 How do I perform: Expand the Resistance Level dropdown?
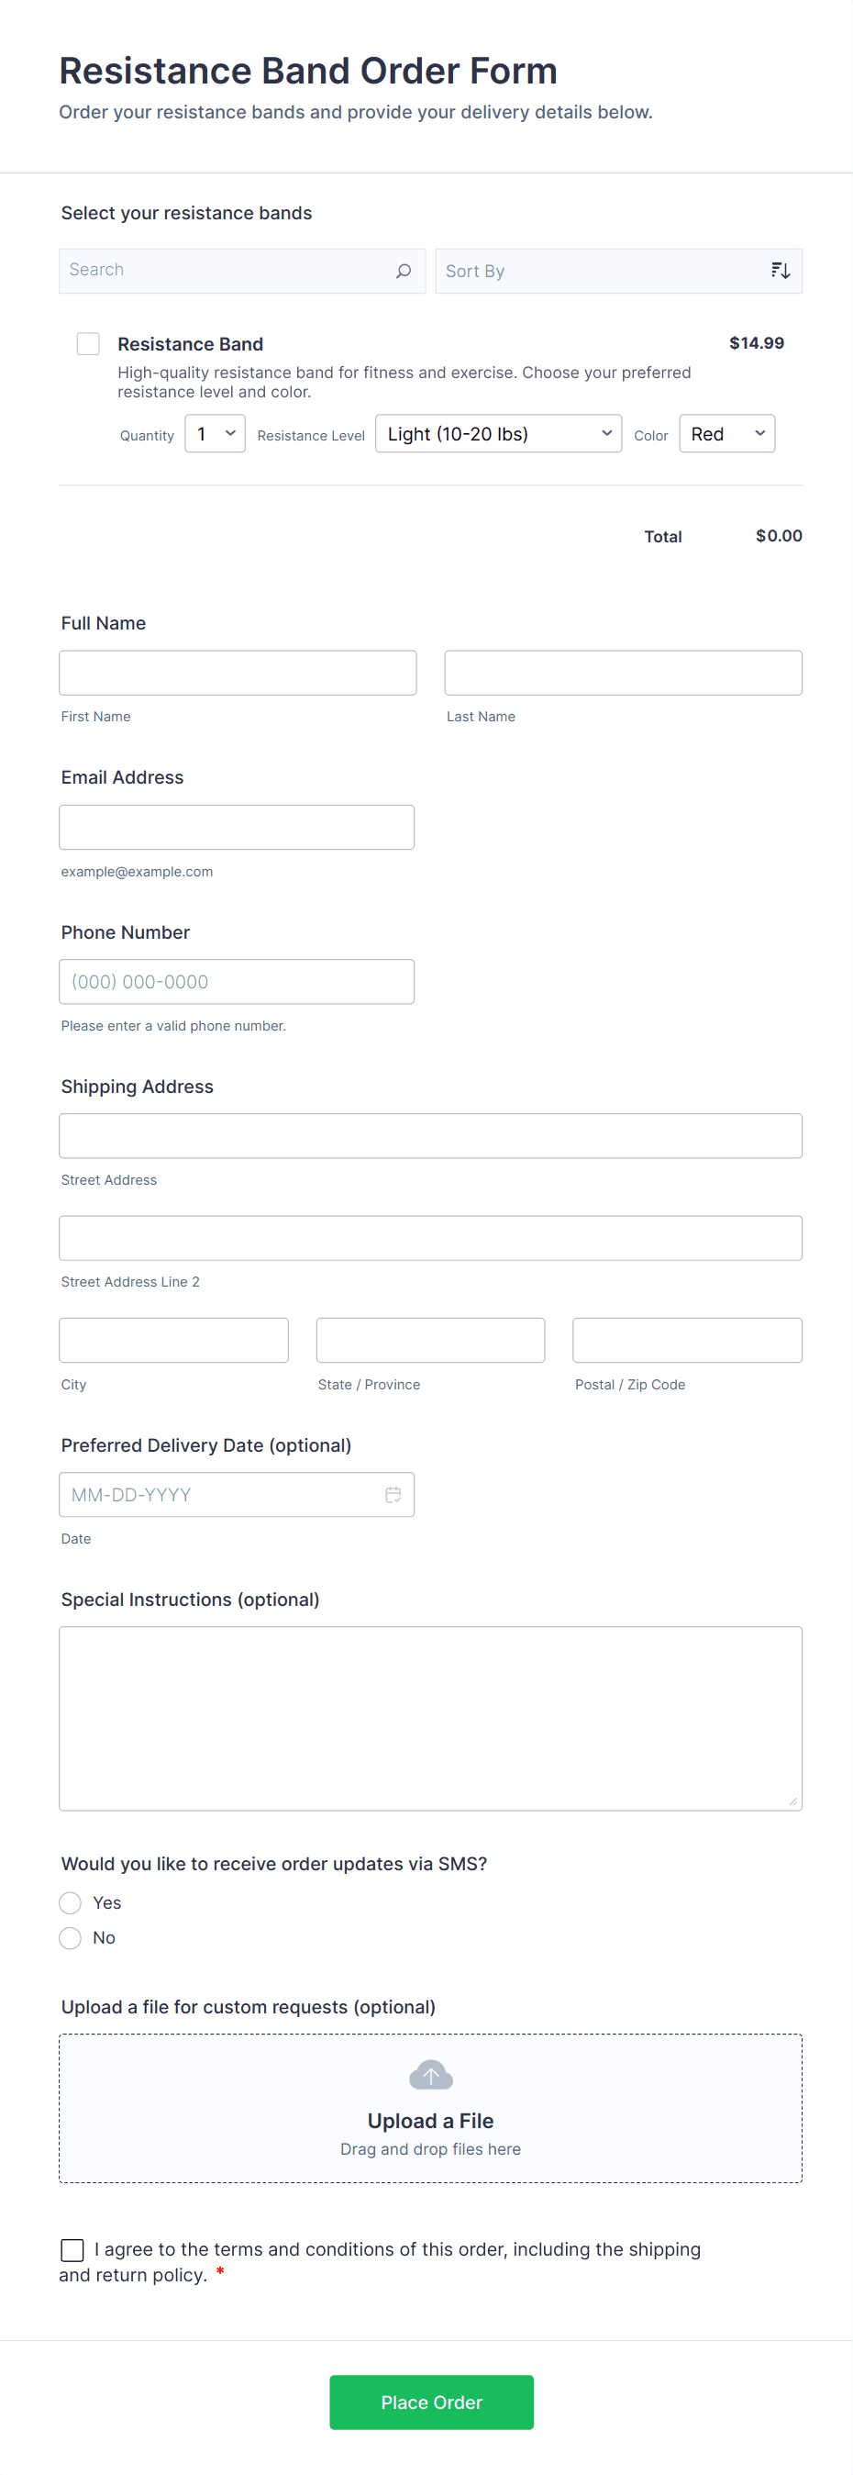497,434
